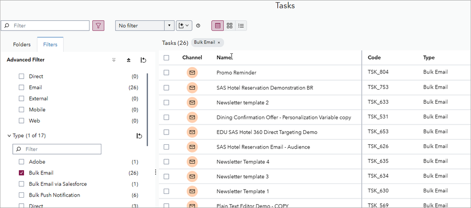Reset the Type filter section
The image size is (471, 208).
139,136
